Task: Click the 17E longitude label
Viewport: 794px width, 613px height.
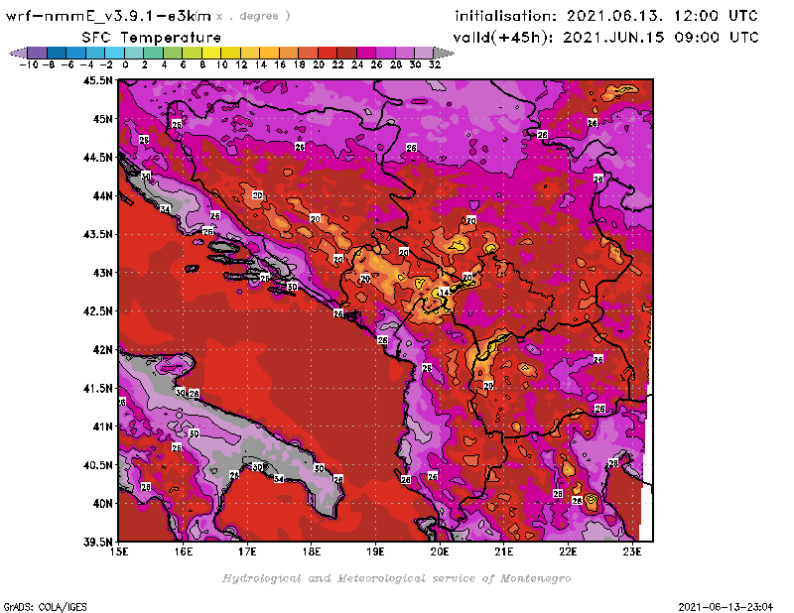Action: point(247,552)
